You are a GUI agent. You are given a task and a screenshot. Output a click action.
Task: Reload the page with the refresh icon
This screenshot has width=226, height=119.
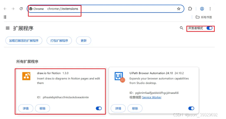pos(21,9)
